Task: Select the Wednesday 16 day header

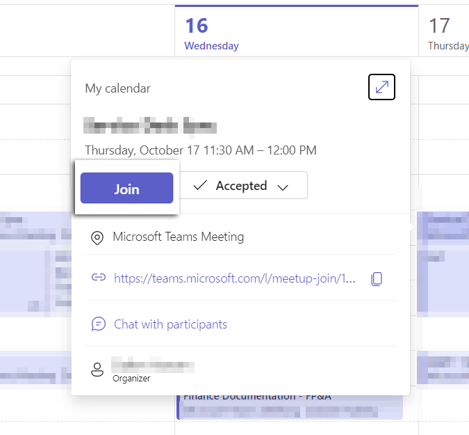Action: pos(211,33)
